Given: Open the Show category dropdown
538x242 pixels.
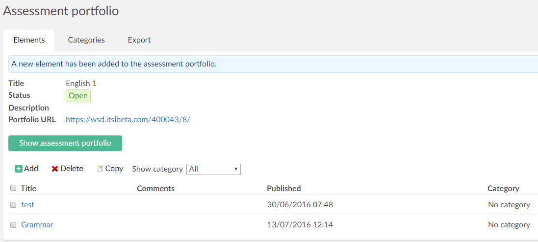Looking at the screenshot, I should 213,169.
